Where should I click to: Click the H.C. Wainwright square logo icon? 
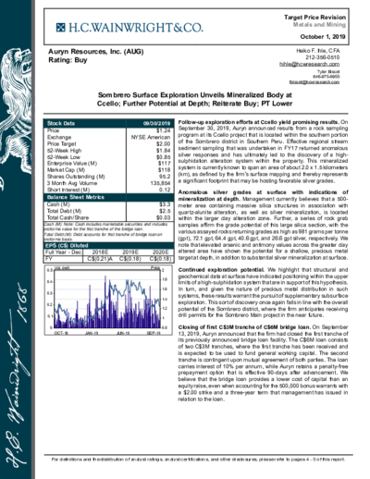click(61, 28)
